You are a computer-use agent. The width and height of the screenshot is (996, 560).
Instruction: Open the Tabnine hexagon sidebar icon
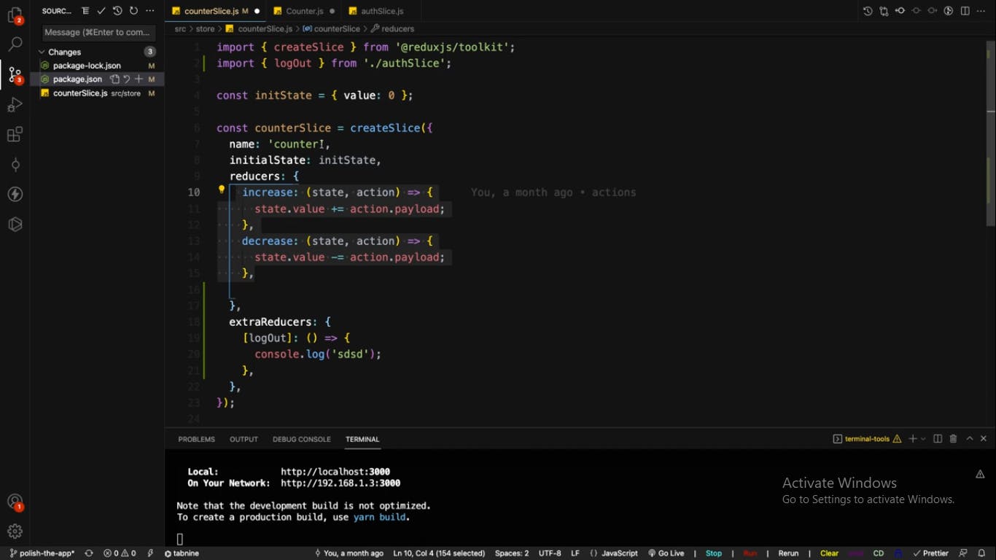tap(15, 225)
